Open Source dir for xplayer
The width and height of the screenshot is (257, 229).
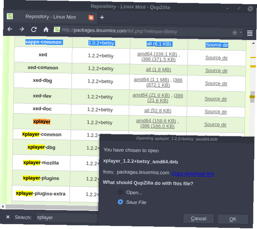coord(215,125)
